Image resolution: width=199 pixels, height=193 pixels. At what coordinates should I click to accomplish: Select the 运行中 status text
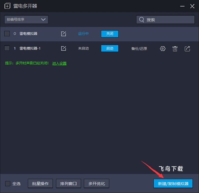(83, 34)
